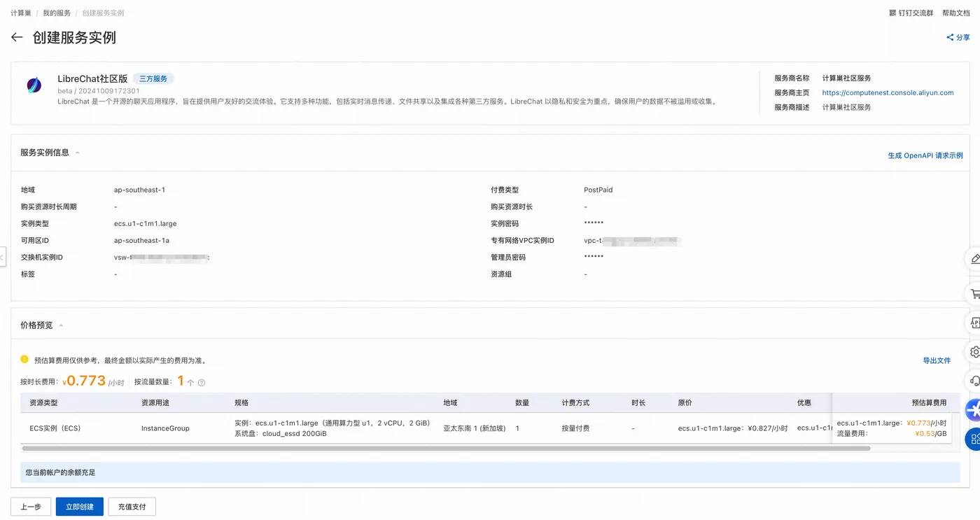980x520 pixels.
Task: Go to 我的服务 breadcrumb
Action: (57, 13)
